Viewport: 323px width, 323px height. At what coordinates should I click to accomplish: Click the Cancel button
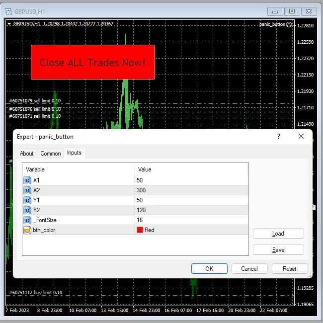[x=249, y=269]
